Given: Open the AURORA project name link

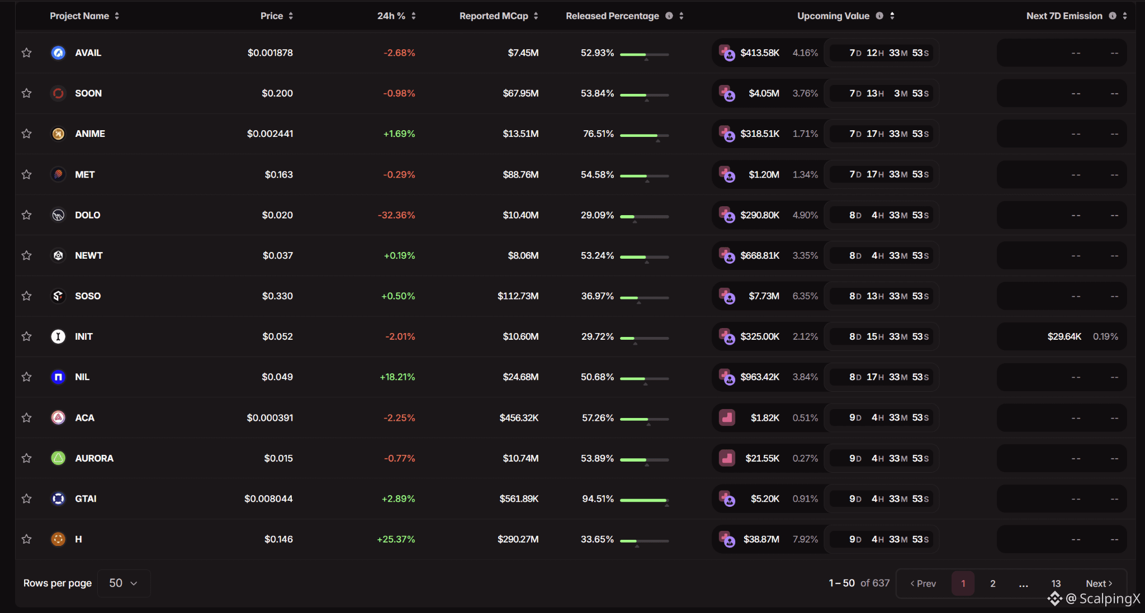Looking at the screenshot, I should pyautogui.click(x=94, y=458).
